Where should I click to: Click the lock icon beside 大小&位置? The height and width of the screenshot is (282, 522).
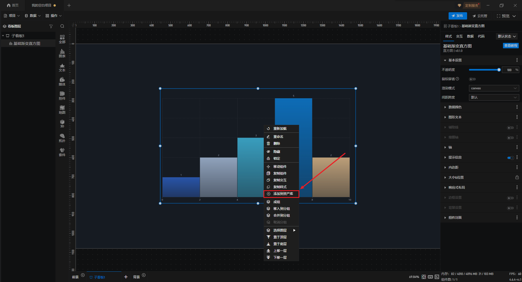(x=517, y=178)
